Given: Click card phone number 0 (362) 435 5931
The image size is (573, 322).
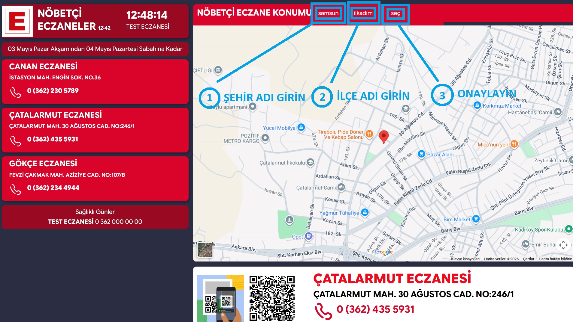Looking at the screenshot, I should coord(53,139).
